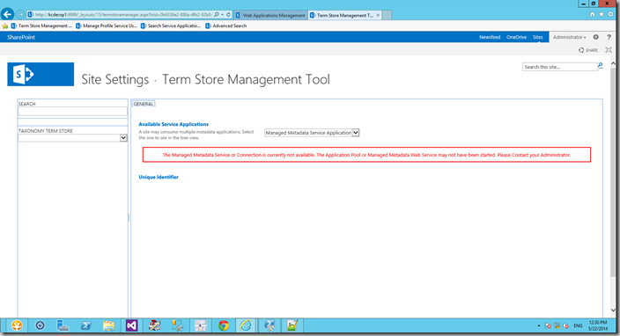Open Visual Studio from the taskbar

pos(131,325)
